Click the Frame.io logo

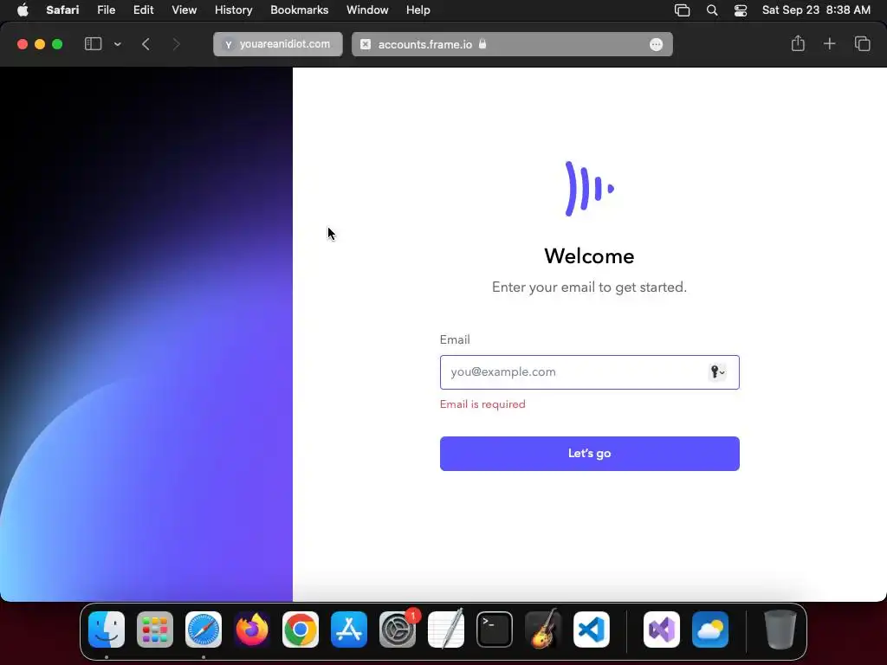click(x=589, y=189)
